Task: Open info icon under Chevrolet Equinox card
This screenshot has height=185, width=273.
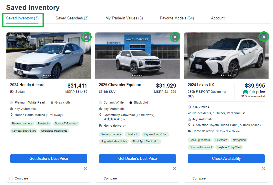Action: [174, 168]
